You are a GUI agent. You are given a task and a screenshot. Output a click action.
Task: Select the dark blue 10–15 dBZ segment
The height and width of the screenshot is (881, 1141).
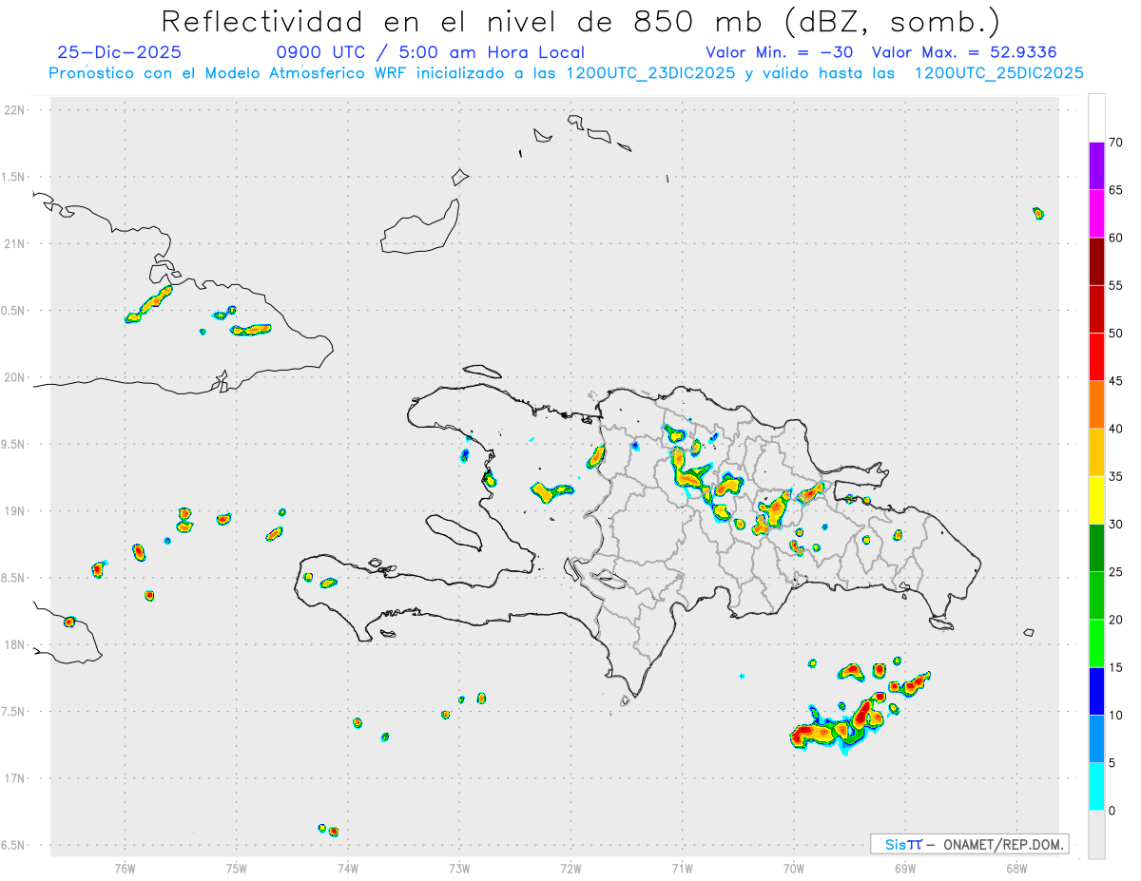(1096, 691)
